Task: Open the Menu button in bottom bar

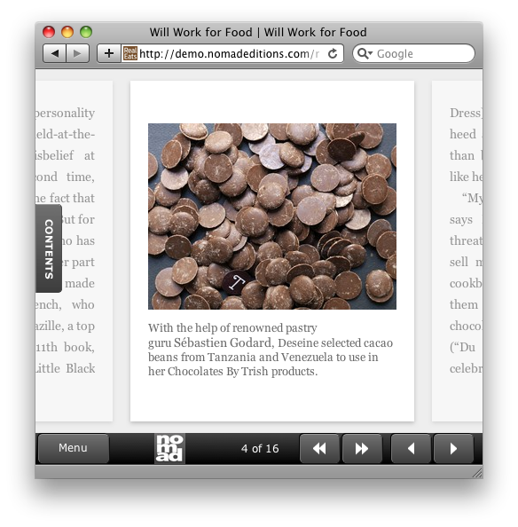Action: point(74,448)
